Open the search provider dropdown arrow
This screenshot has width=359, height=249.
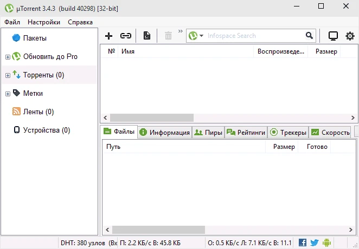point(201,36)
